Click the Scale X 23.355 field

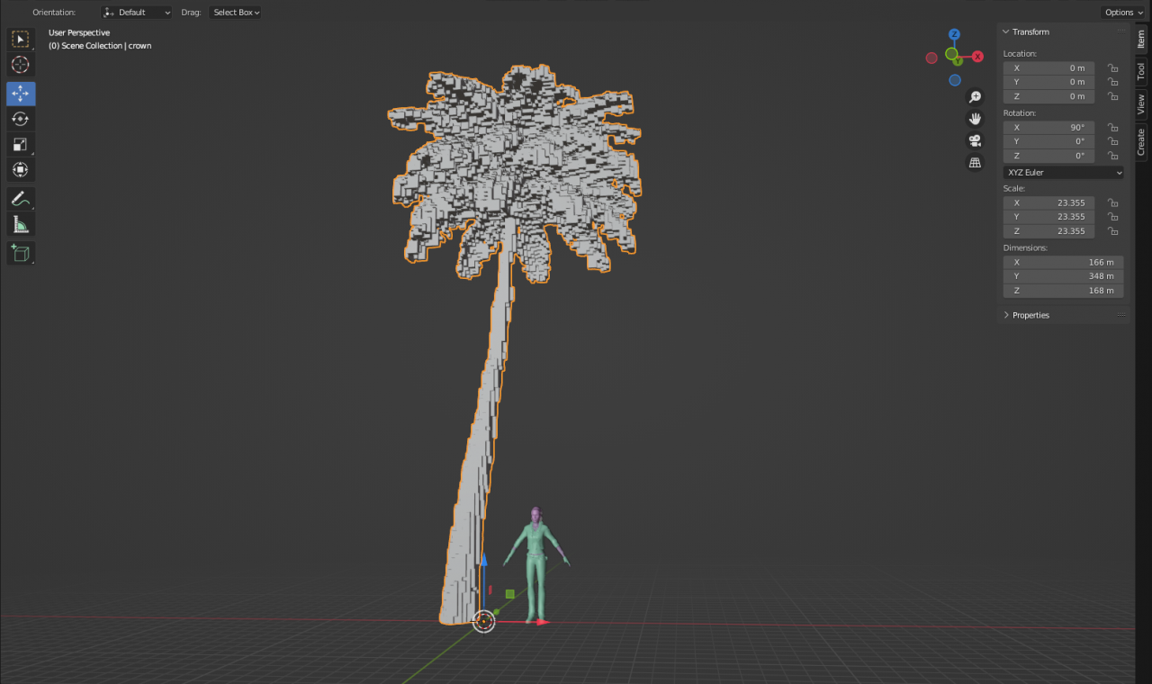1049,202
